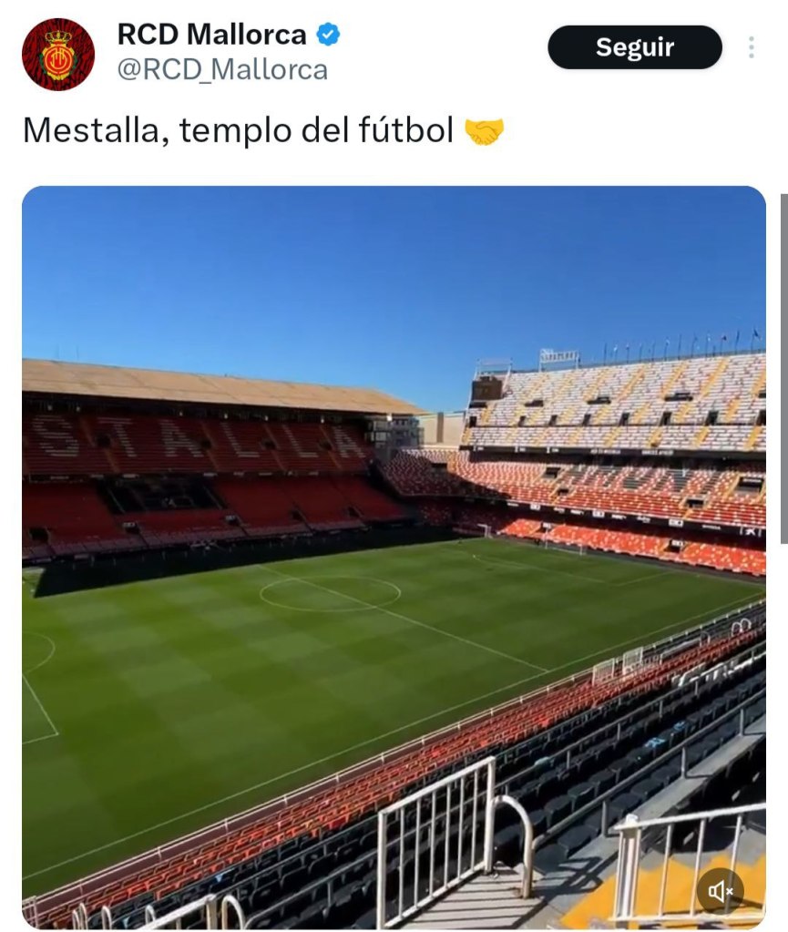The height and width of the screenshot is (932, 788).
Task: Open the three-dot more options menu
Action: 752,47
